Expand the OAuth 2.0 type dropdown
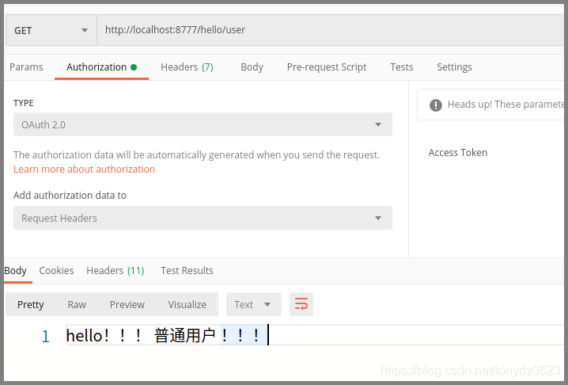Image resolution: width=568 pixels, height=385 pixels. pyautogui.click(x=203, y=124)
